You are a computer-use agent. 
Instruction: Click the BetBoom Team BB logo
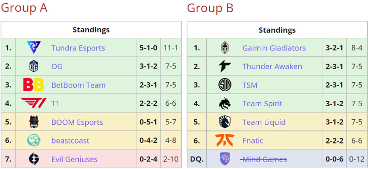click(x=34, y=85)
